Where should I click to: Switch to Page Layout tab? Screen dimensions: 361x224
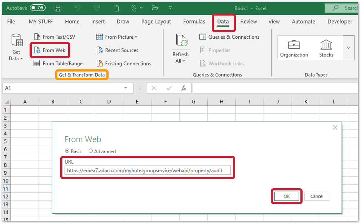(x=156, y=22)
